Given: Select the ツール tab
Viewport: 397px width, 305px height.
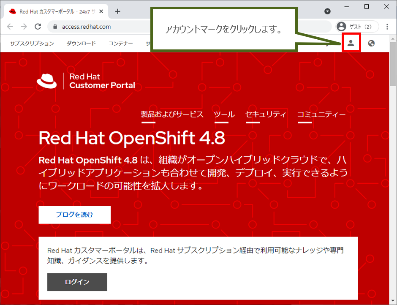Looking at the screenshot, I should (x=224, y=114).
